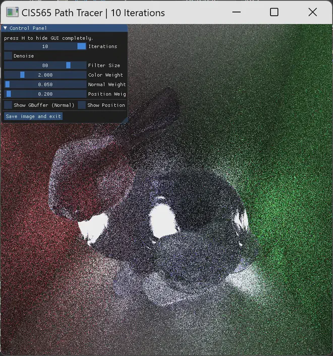Viewport: 333px width, 356px height.
Task: Click the Normal Weight slider
Action: tap(45, 85)
